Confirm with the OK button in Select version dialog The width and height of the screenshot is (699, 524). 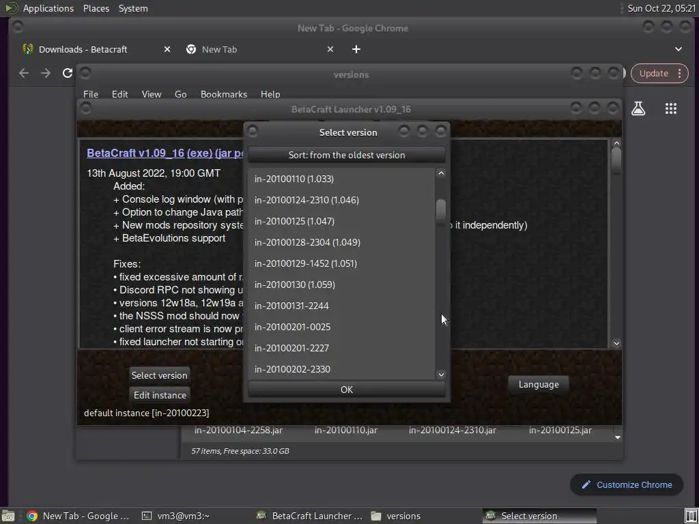[346, 390]
